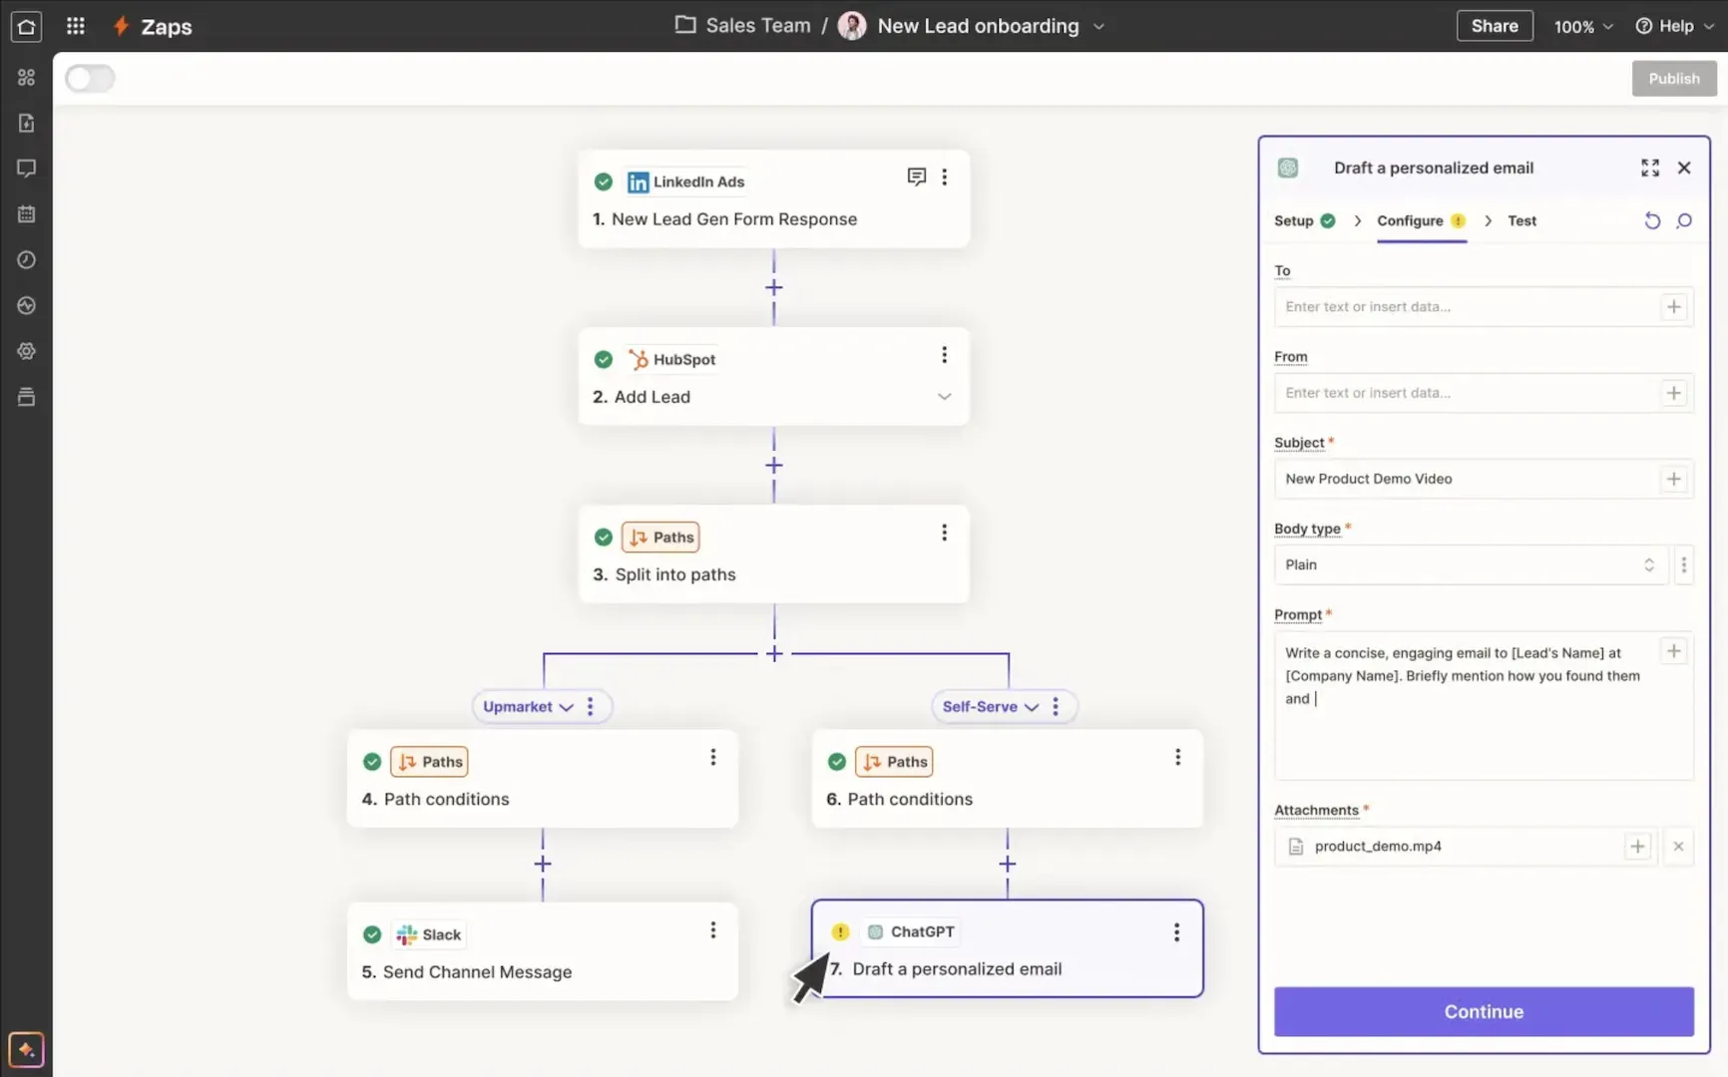Insert data into the Prompt field
Screen dimensions: 1728x1077
[1673, 651]
